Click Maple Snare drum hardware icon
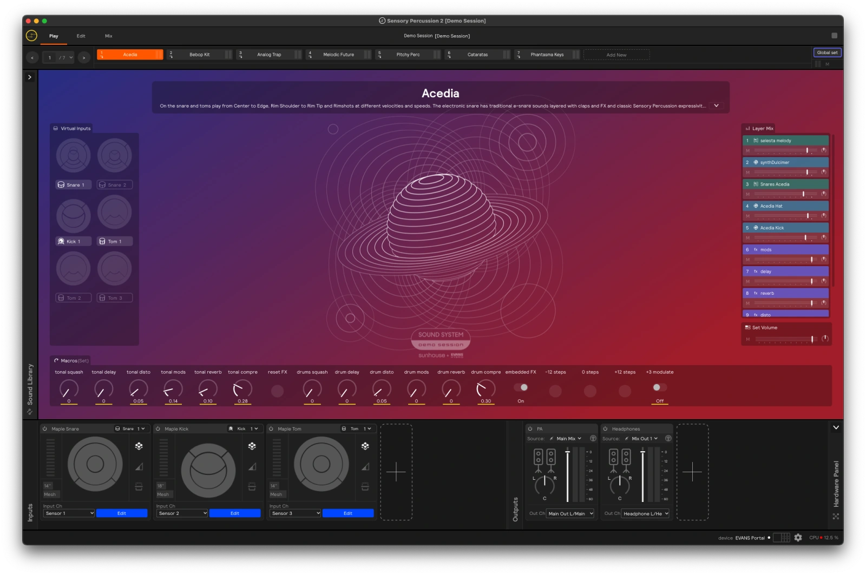Image resolution: width=866 pixels, height=575 pixels. 139,486
